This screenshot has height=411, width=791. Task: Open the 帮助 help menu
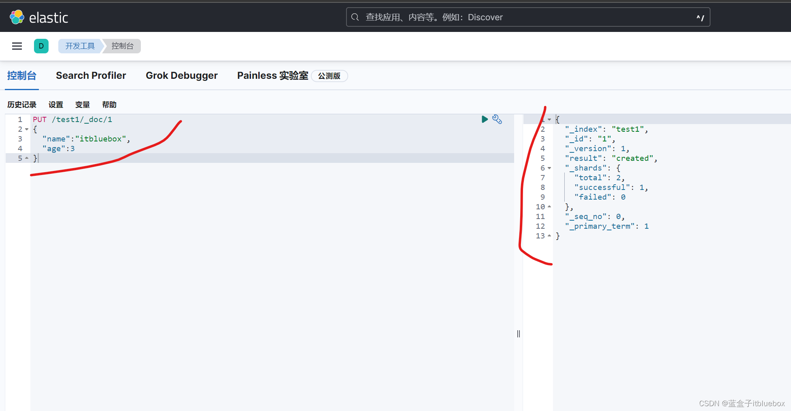click(109, 105)
